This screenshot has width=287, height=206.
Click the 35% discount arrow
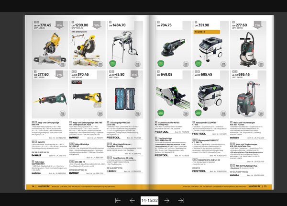[134, 74]
